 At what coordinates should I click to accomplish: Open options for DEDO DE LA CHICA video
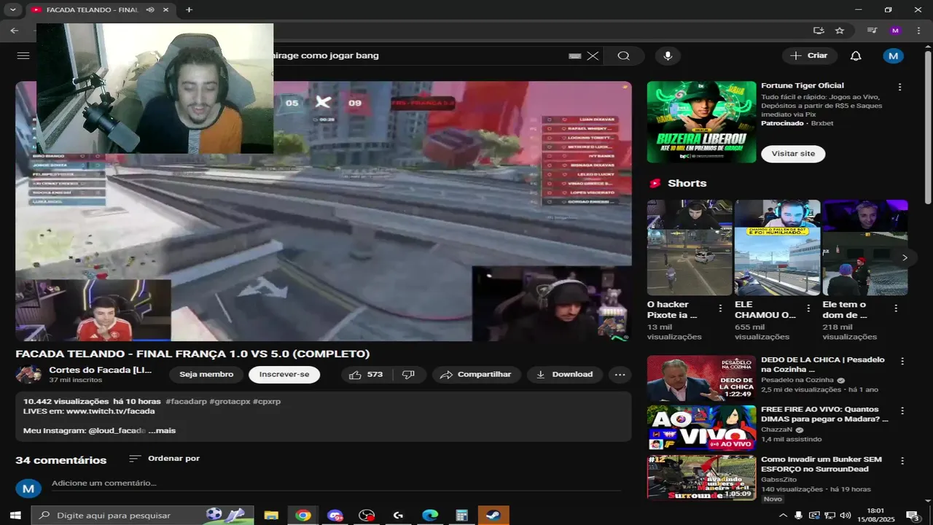coord(902,361)
